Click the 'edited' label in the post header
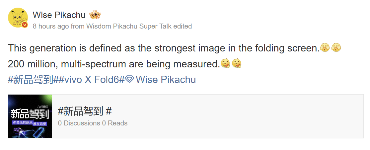Viewport: 370px width, 150px height. (183, 26)
